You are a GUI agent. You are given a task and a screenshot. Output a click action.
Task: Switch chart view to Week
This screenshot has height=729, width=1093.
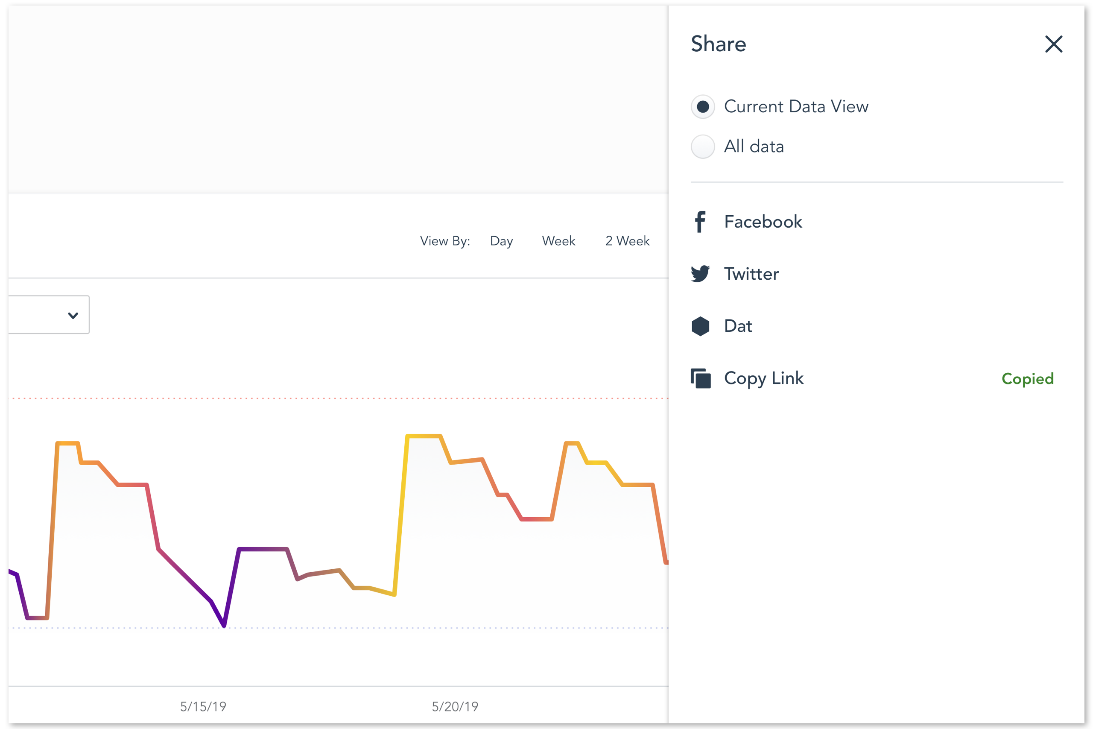click(558, 241)
